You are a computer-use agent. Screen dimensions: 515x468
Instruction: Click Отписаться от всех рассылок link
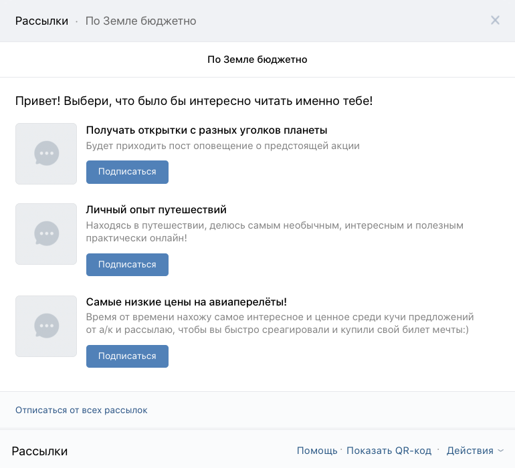coord(81,411)
